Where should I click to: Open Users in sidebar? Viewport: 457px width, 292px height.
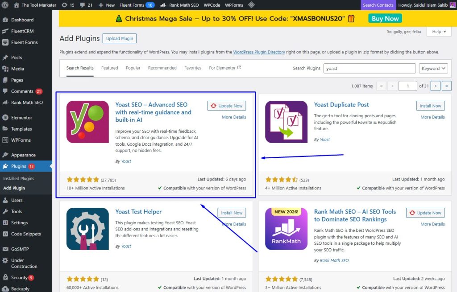click(x=17, y=200)
